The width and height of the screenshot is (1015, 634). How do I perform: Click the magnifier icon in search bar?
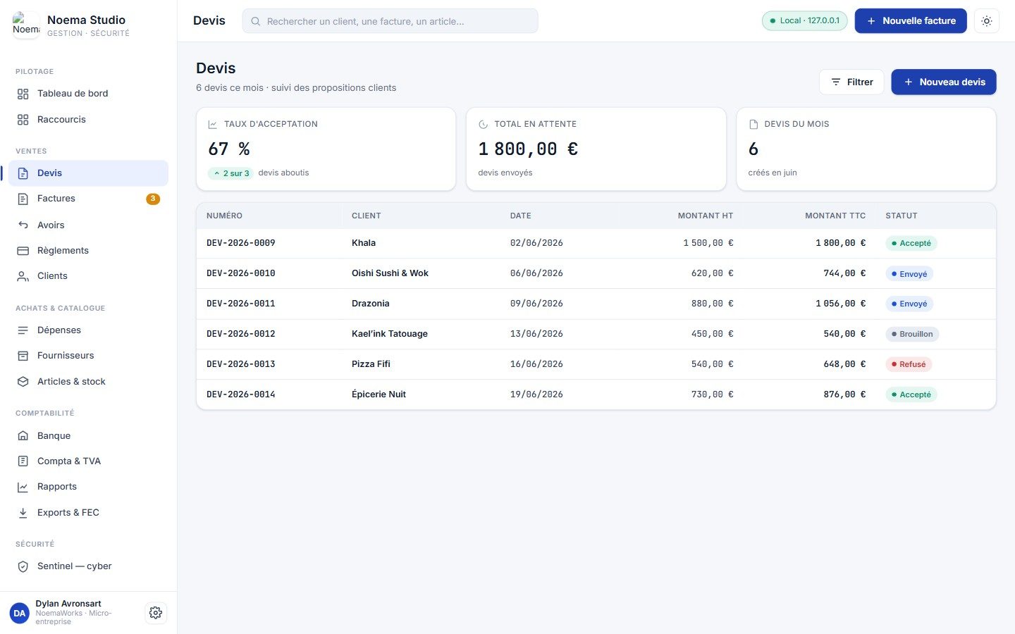click(256, 22)
